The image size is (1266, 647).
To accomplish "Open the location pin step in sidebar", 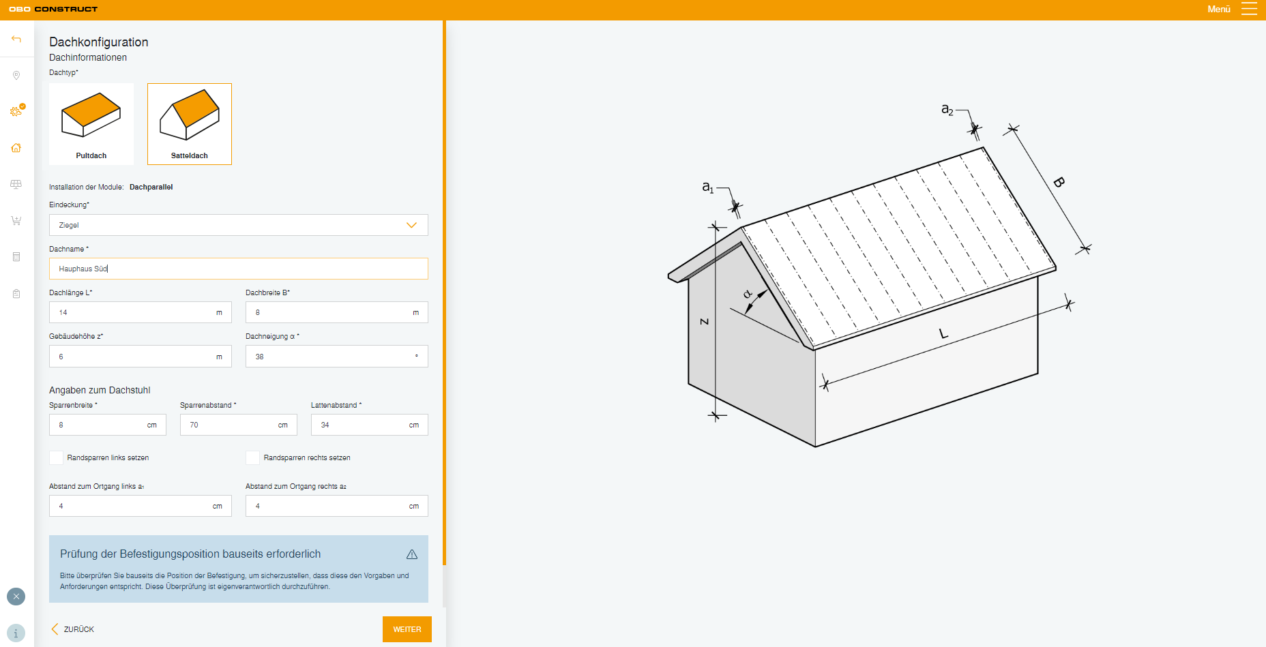I will click(16, 76).
